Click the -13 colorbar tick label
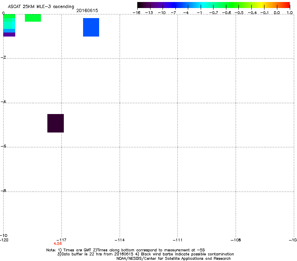 (x=149, y=13)
